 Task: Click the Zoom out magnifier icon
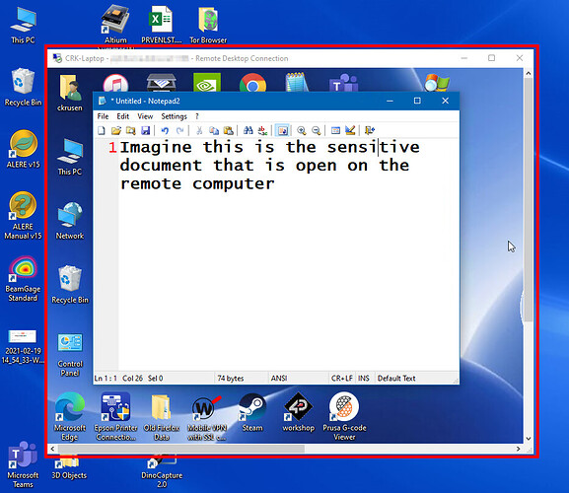click(317, 130)
